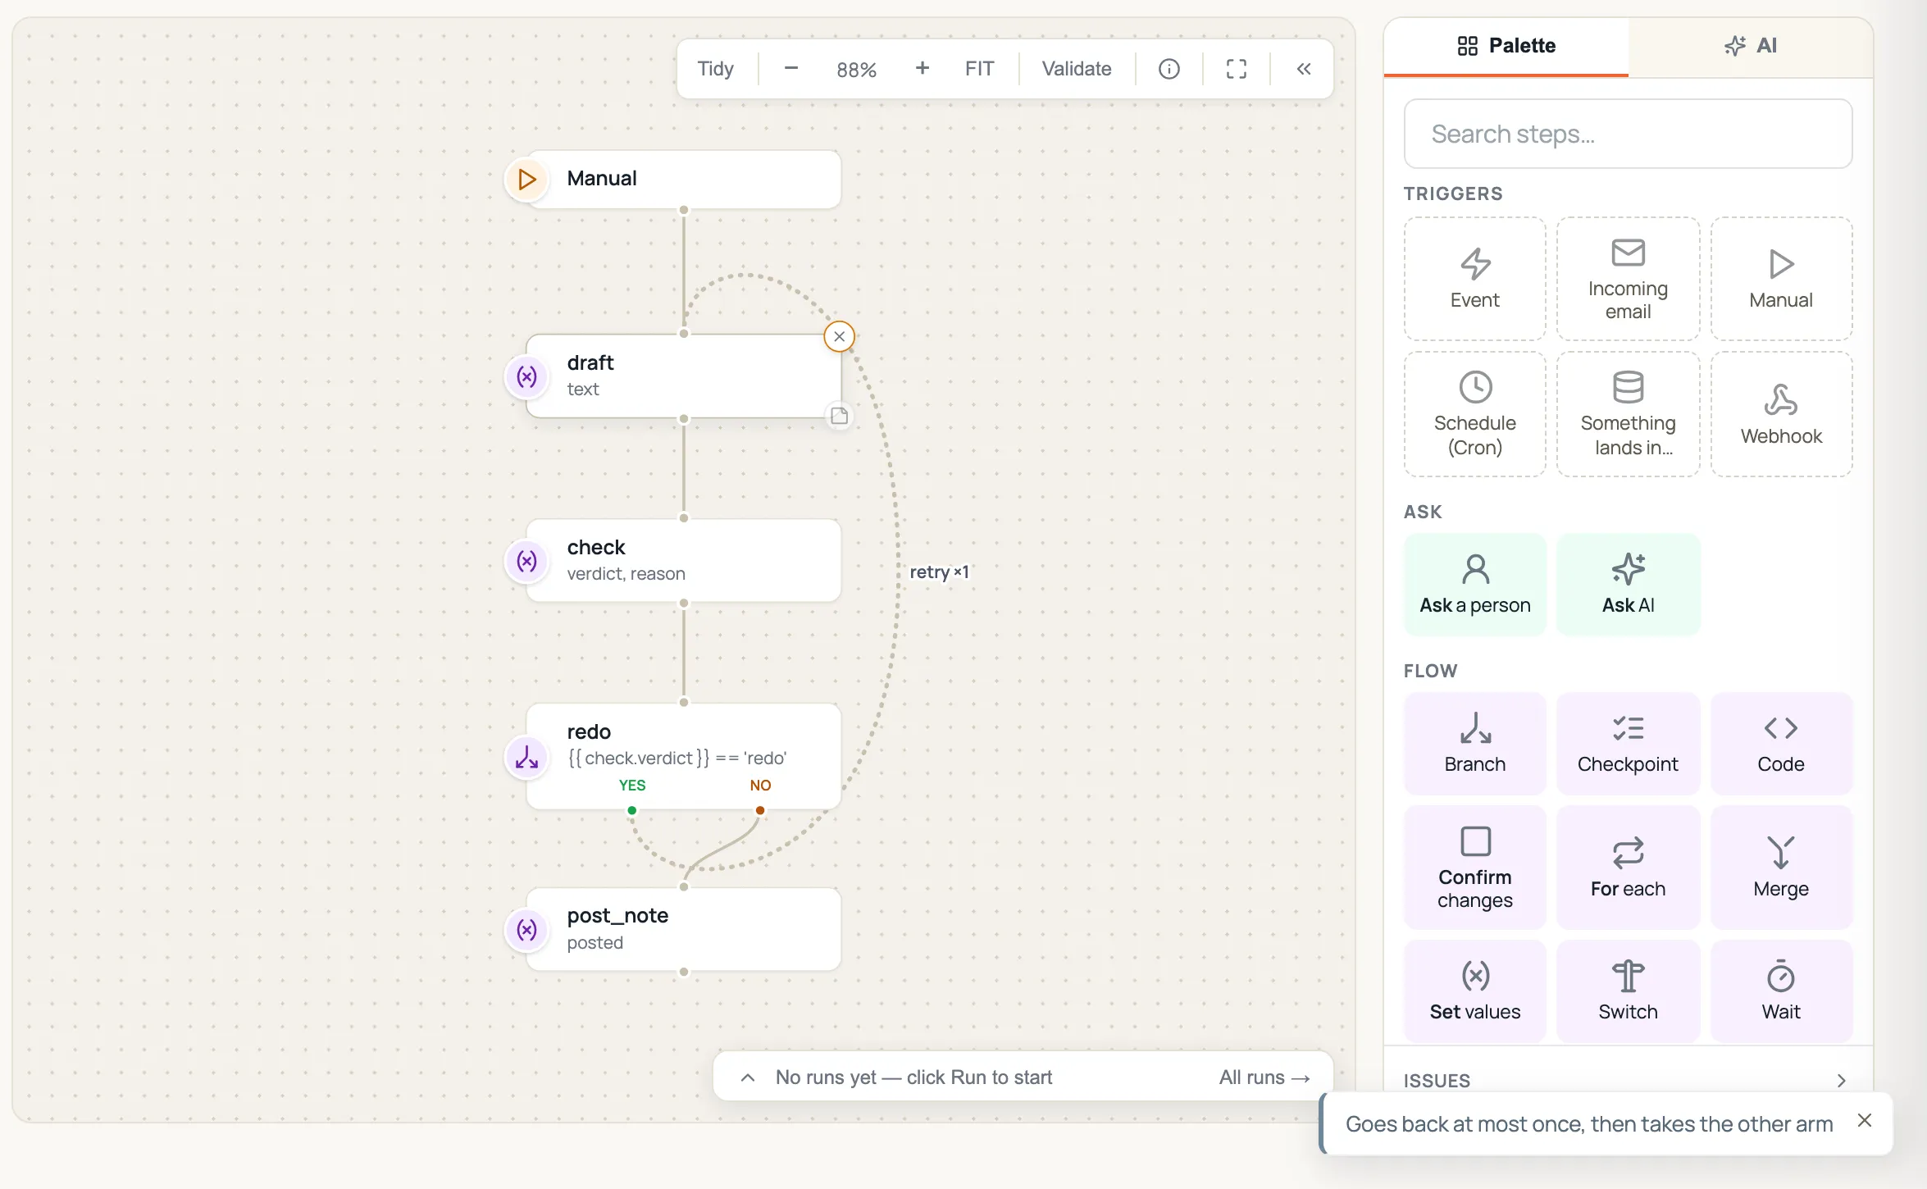Screen dimensions: 1927x1189
Task: Add an Event trigger from the palette
Action: [1474, 279]
